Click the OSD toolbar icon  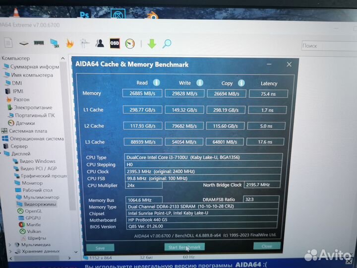click(115, 43)
